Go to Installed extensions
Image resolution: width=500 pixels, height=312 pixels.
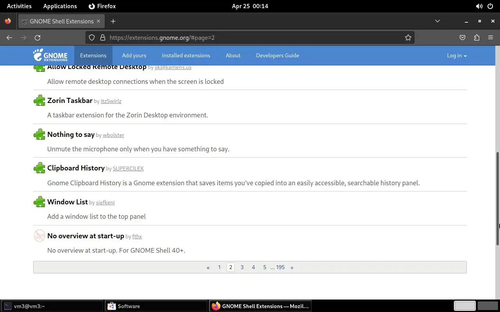tap(186, 55)
